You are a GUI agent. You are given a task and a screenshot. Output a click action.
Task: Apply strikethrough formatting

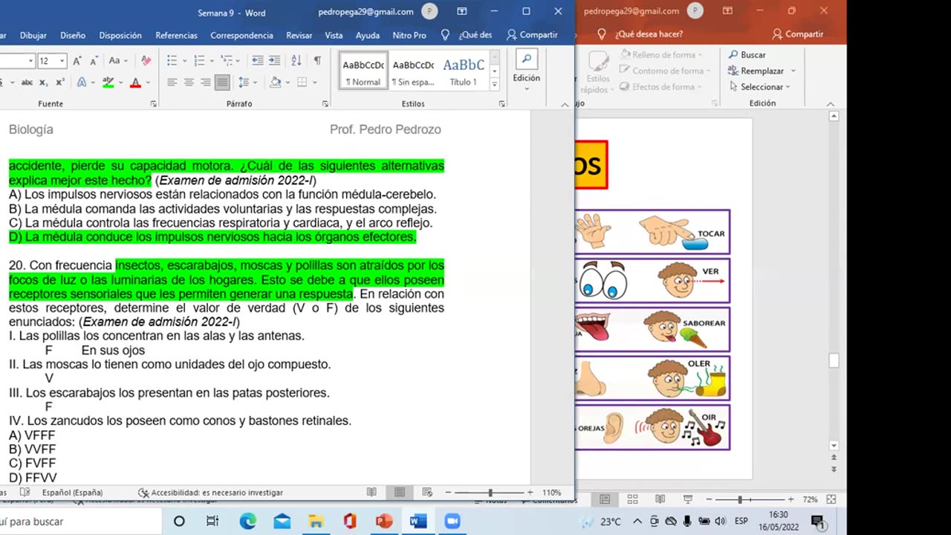27,82
